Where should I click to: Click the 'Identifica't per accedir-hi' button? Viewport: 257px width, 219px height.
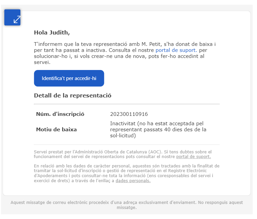(69, 78)
